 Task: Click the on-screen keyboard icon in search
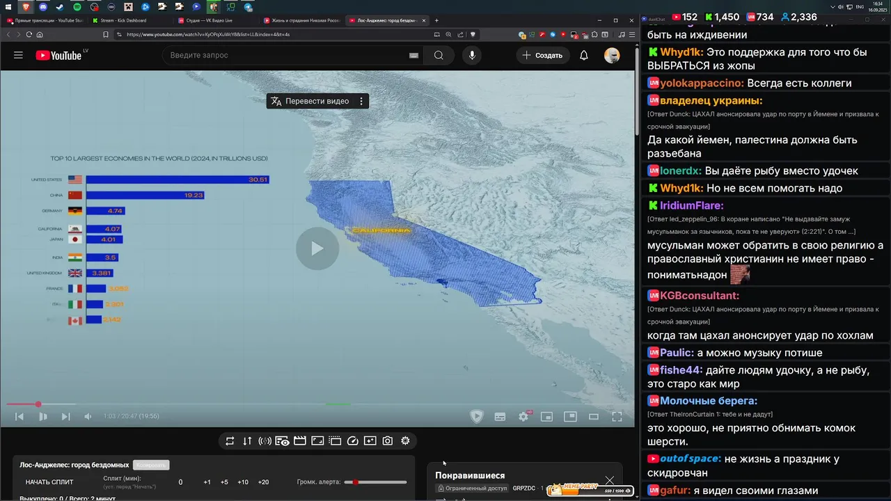pos(413,56)
